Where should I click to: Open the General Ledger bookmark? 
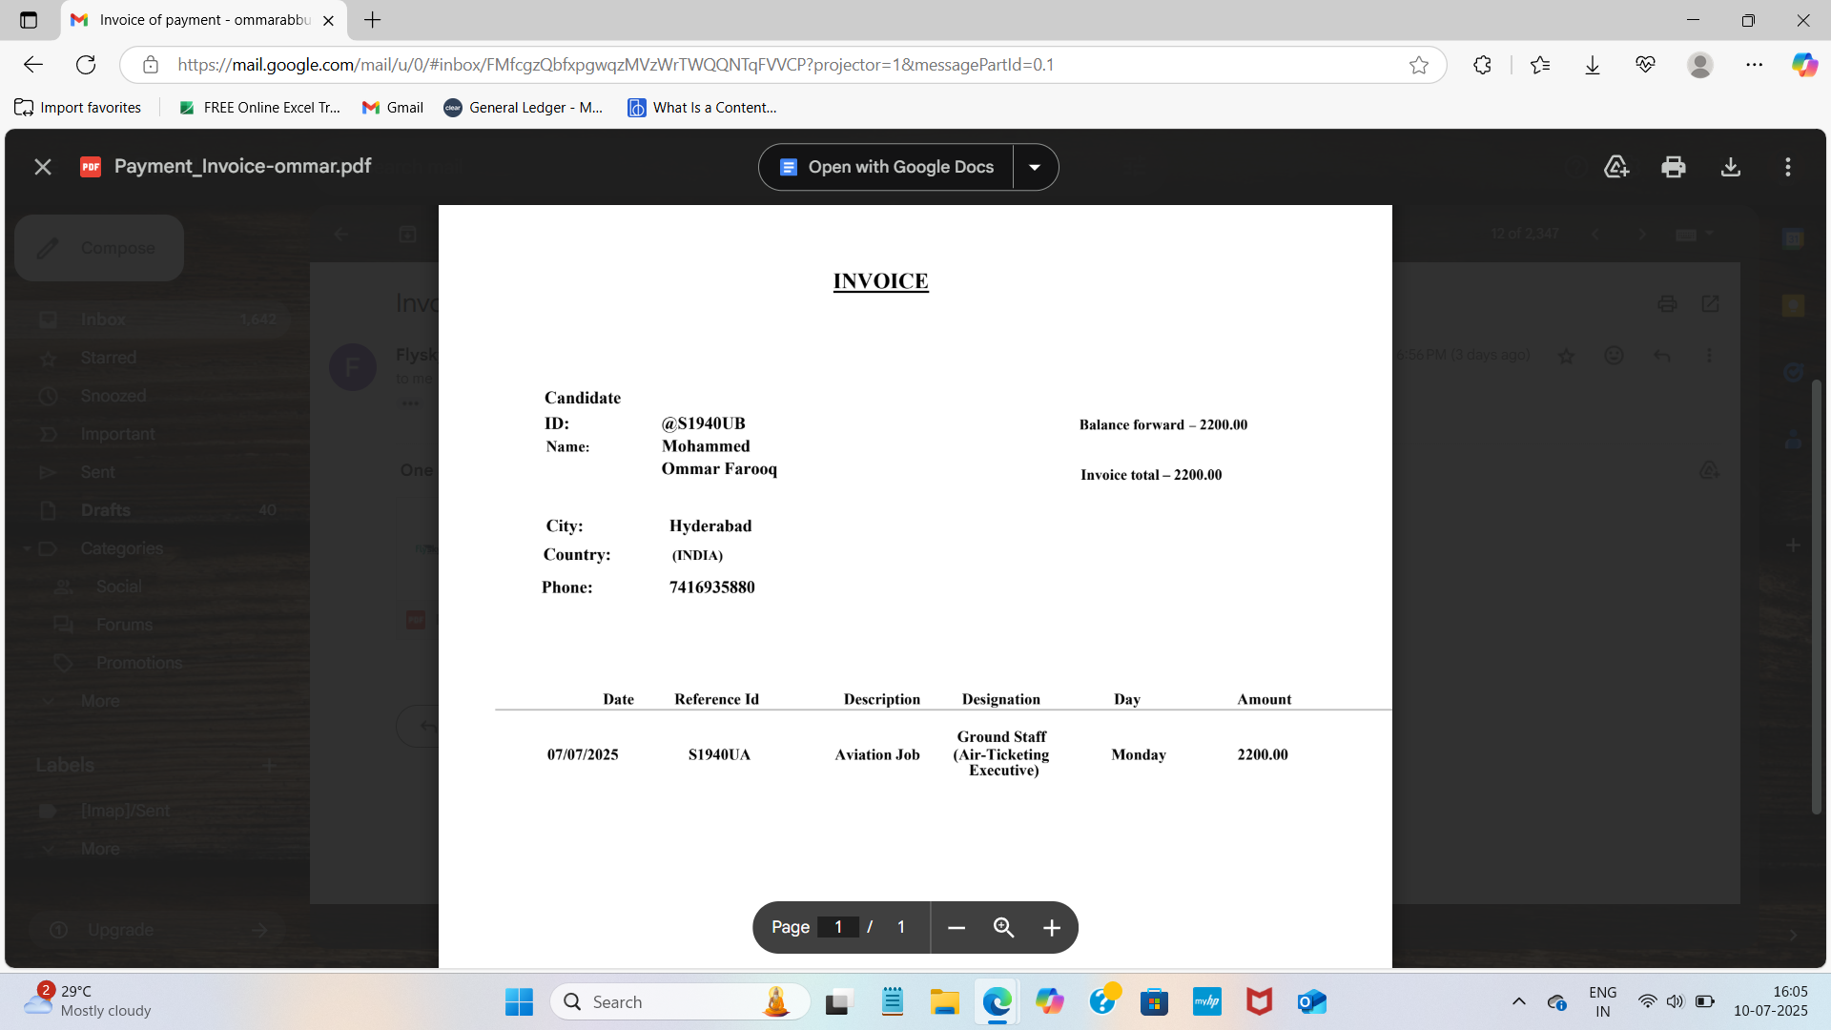(524, 108)
